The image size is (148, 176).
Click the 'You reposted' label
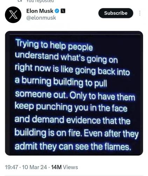coord(40,1)
